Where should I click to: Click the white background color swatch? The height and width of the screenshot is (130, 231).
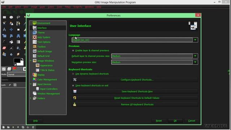pos(22,64)
